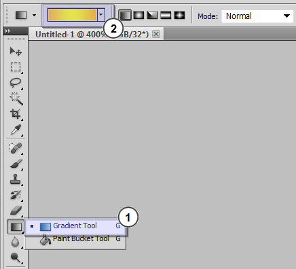Activate the Magic Wand tool
This screenshot has width=296, height=269.
(x=16, y=98)
